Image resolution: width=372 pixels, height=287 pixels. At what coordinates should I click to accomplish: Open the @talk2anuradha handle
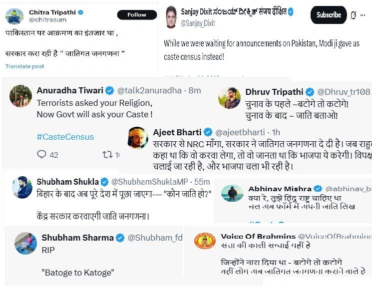click(x=148, y=90)
